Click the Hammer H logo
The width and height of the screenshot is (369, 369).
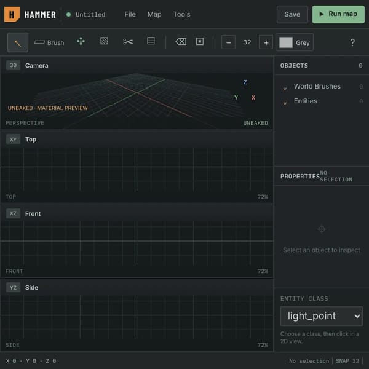pyautogui.click(x=12, y=14)
